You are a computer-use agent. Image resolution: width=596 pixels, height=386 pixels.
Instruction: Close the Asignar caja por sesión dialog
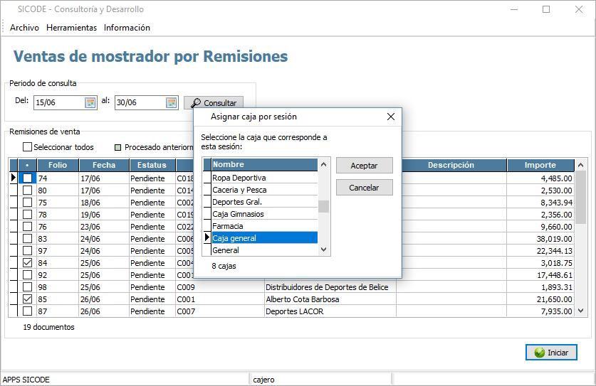tap(390, 117)
